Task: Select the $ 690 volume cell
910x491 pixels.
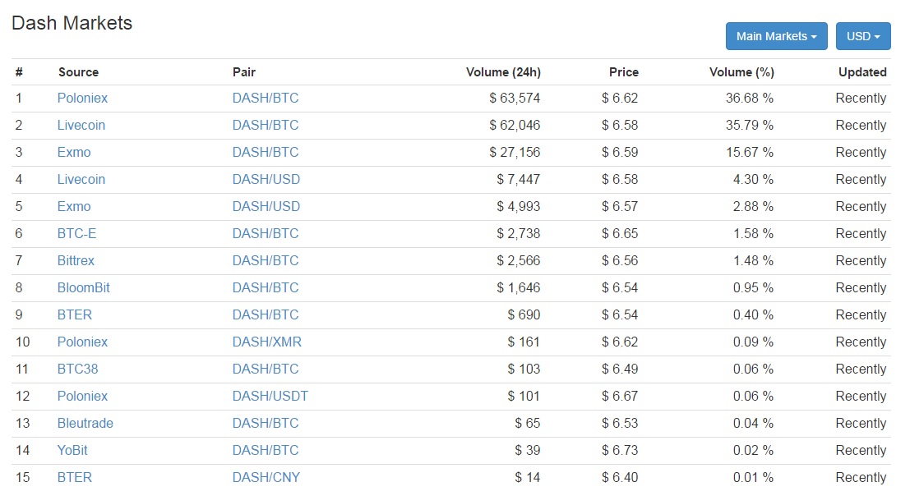Action: tap(524, 314)
